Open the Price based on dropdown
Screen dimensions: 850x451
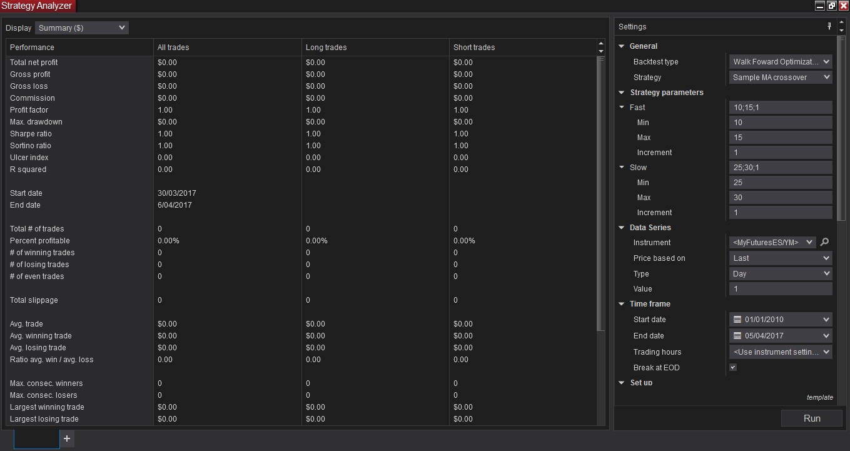781,258
